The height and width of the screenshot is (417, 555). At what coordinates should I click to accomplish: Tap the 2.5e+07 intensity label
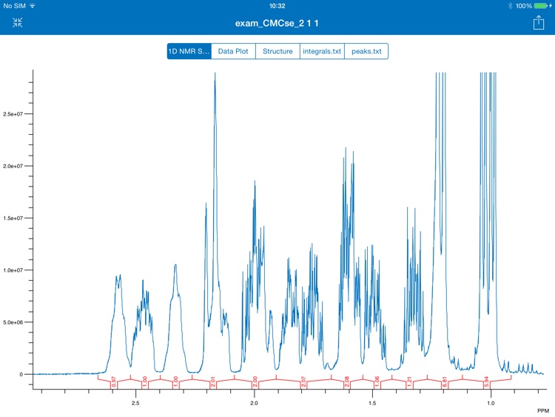coord(13,114)
